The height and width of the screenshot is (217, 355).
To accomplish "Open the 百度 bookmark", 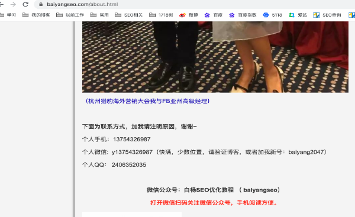I will click(213, 15).
